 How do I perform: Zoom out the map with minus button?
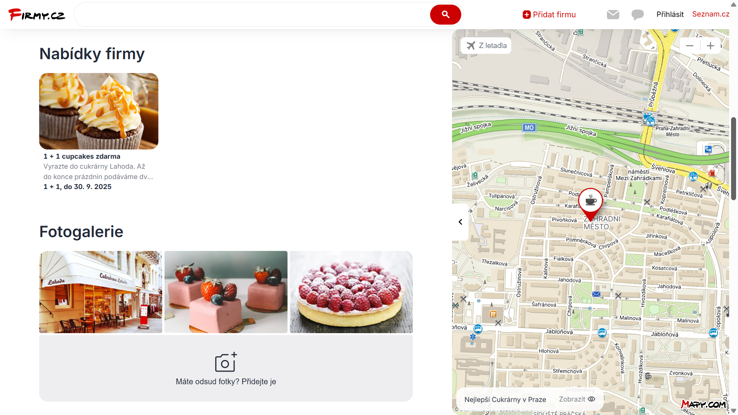[690, 46]
